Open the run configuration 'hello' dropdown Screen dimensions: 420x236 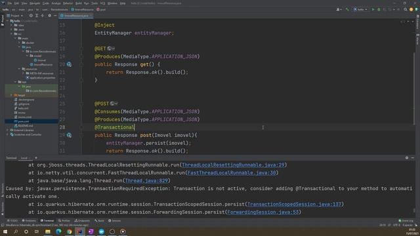click(360, 9)
